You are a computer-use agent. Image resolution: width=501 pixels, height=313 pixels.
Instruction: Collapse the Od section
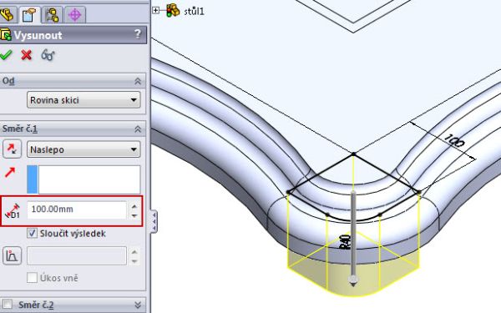(x=138, y=81)
